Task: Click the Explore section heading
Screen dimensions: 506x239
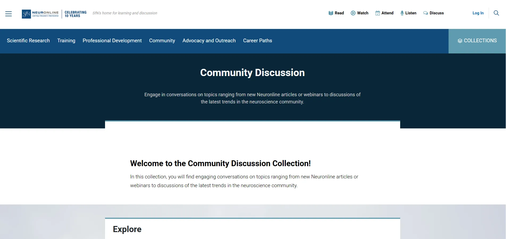Action: tap(127, 229)
